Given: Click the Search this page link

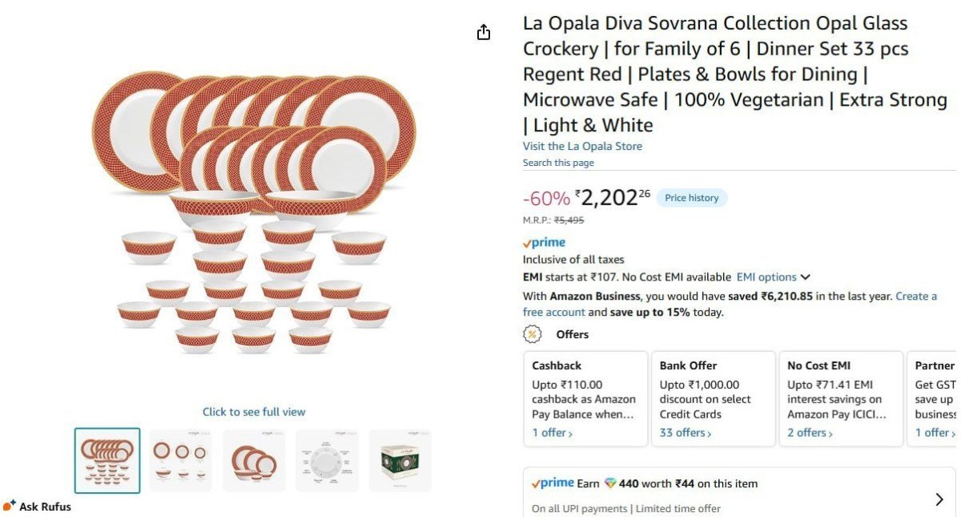Looking at the screenshot, I should 558,162.
